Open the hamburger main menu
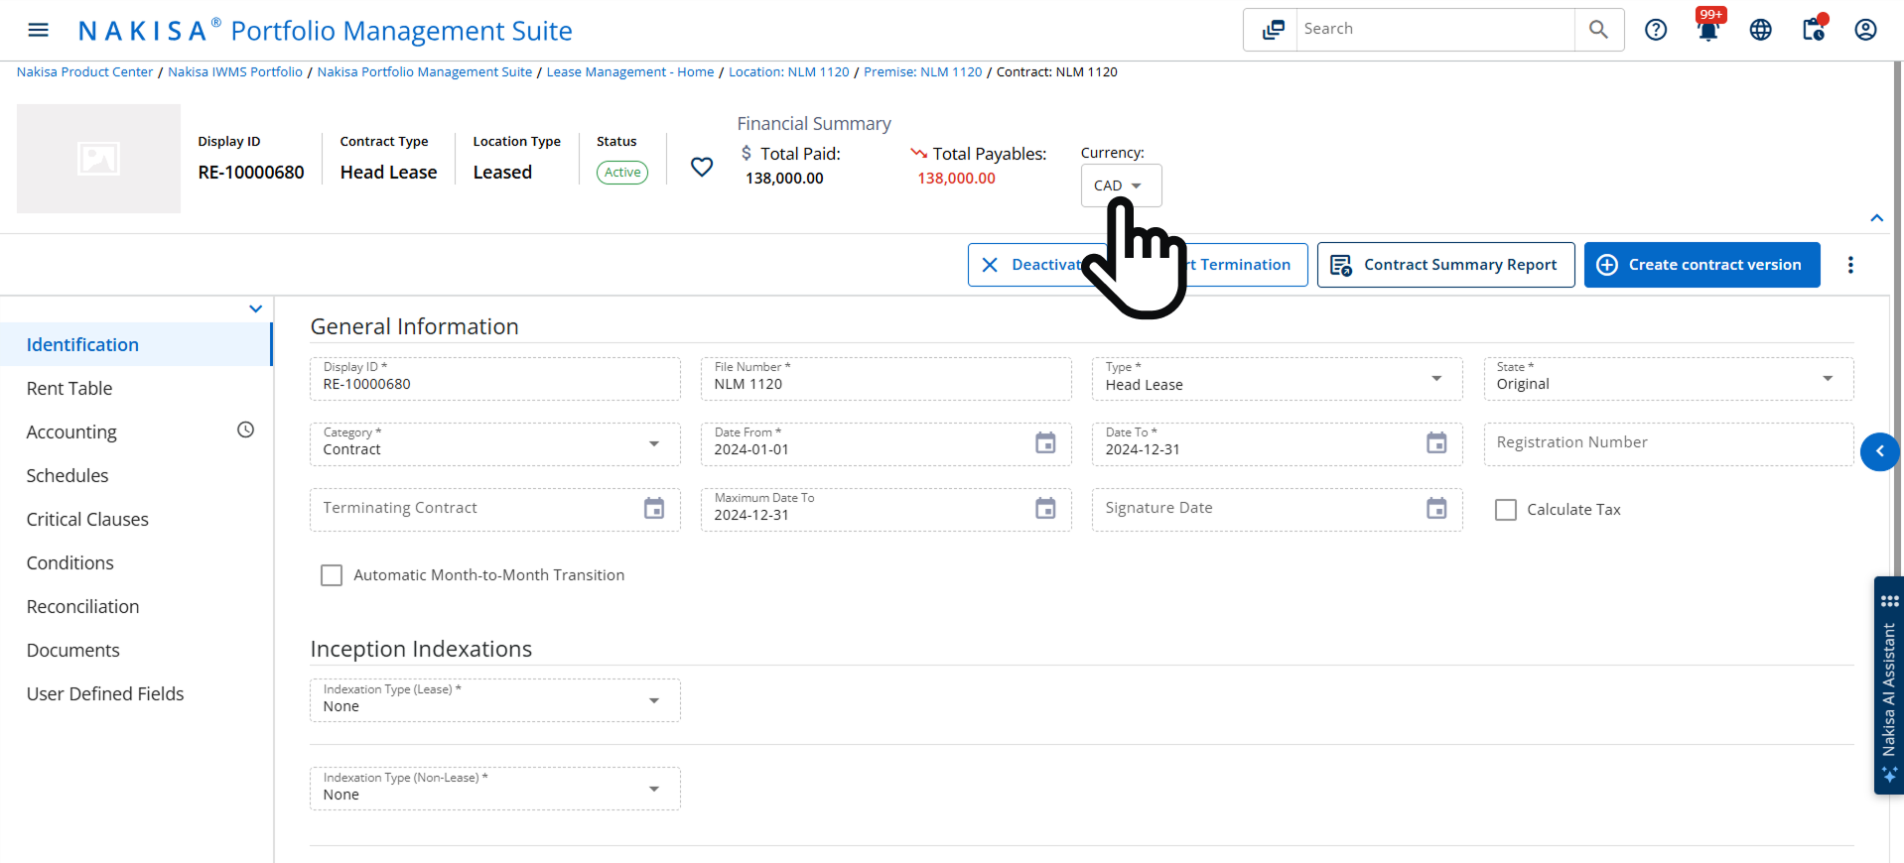Image resolution: width=1904 pixels, height=863 pixels. 38,30
